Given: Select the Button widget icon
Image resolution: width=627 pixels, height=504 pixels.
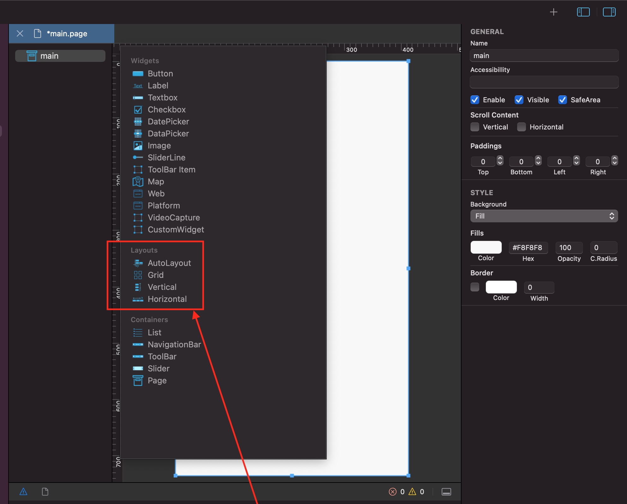Looking at the screenshot, I should click(138, 74).
